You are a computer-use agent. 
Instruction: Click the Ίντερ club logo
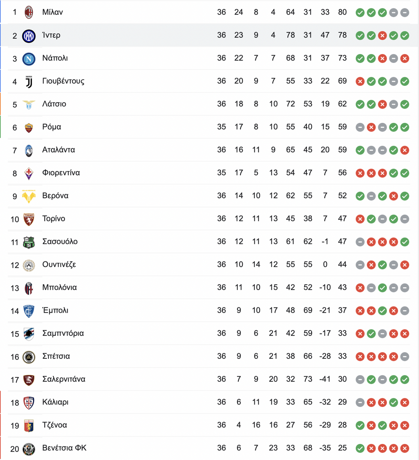point(29,36)
